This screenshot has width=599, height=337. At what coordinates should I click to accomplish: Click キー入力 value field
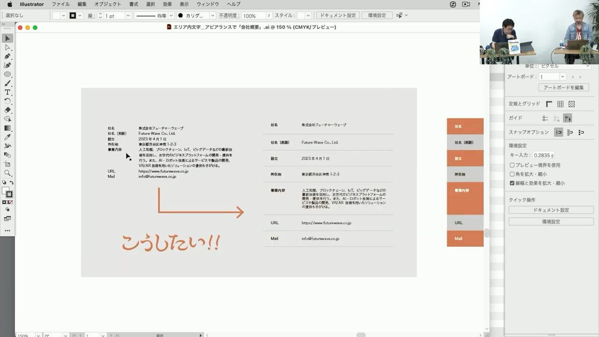click(544, 155)
